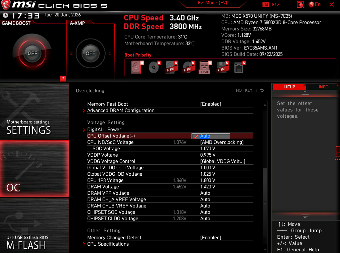This screenshot has height=253, width=340.
Task: Switch to EZ Mode (F7)
Action: (212, 3)
